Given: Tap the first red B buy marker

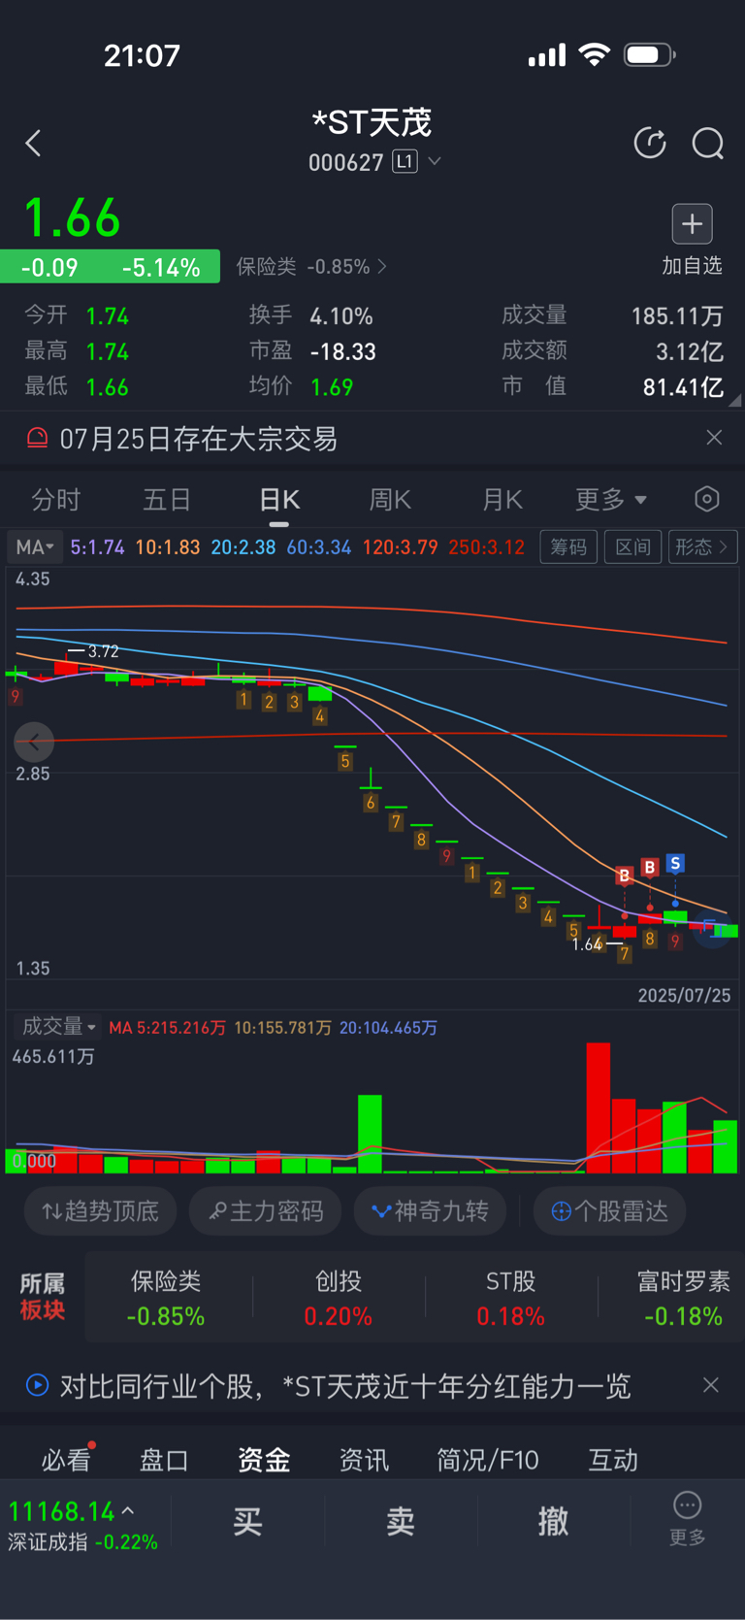Looking at the screenshot, I should pos(624,876).
